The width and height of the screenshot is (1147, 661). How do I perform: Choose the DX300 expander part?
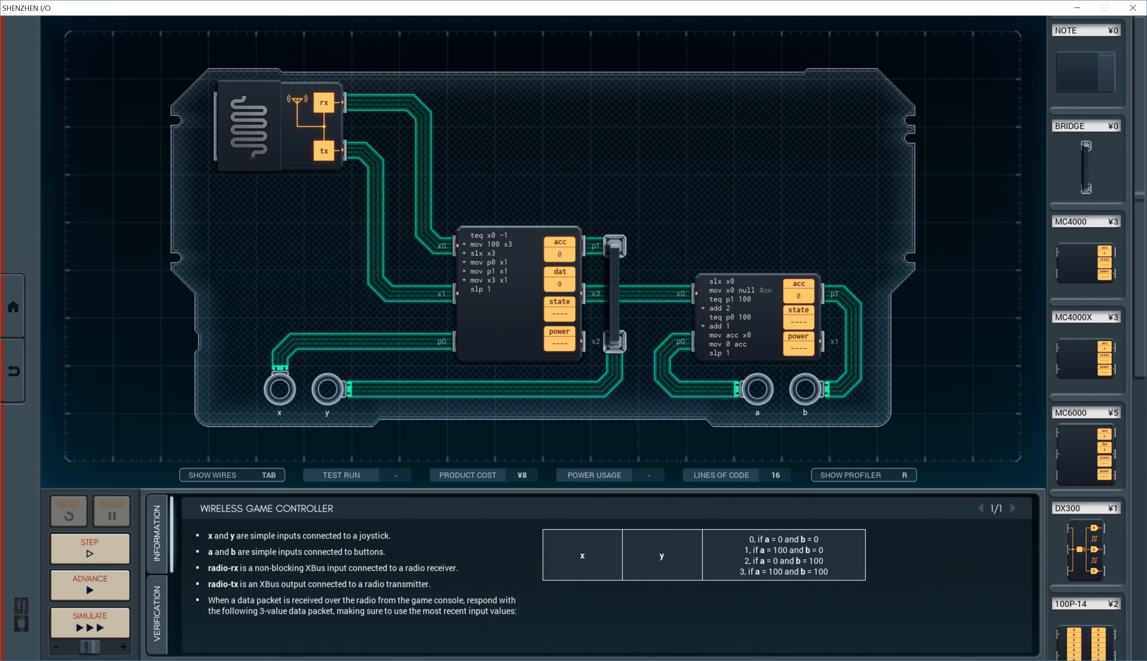pyautogui.click(x=1085, y=550)
